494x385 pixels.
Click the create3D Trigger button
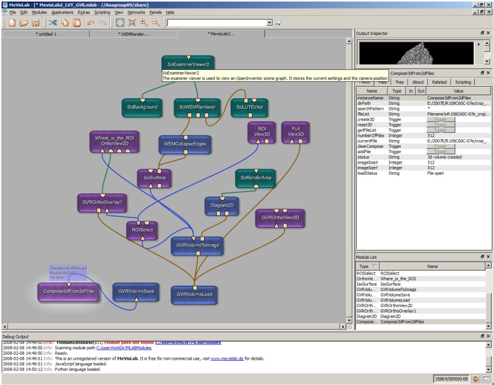coord(440,120)
